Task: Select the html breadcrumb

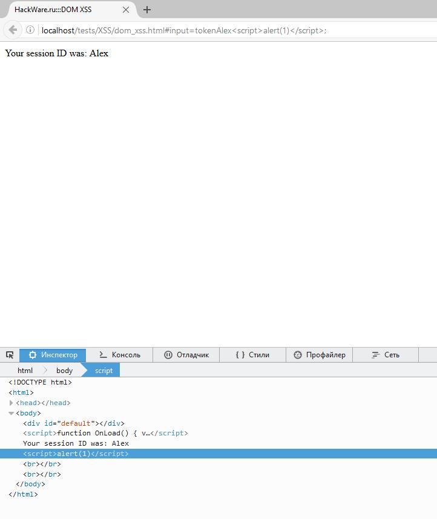Action: pyautogui.click(x=25, y=370)
